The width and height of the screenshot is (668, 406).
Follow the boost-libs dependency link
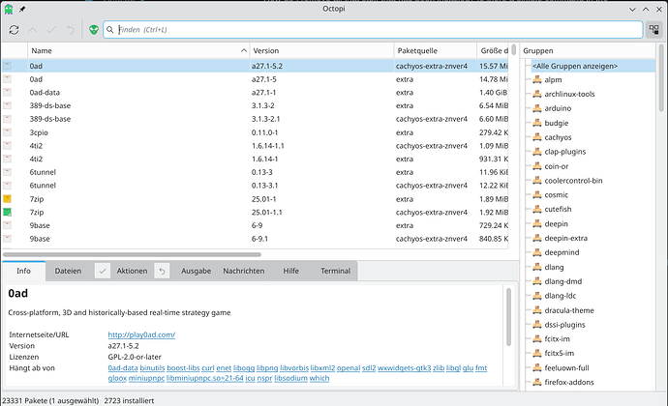(x=183, y=368)
